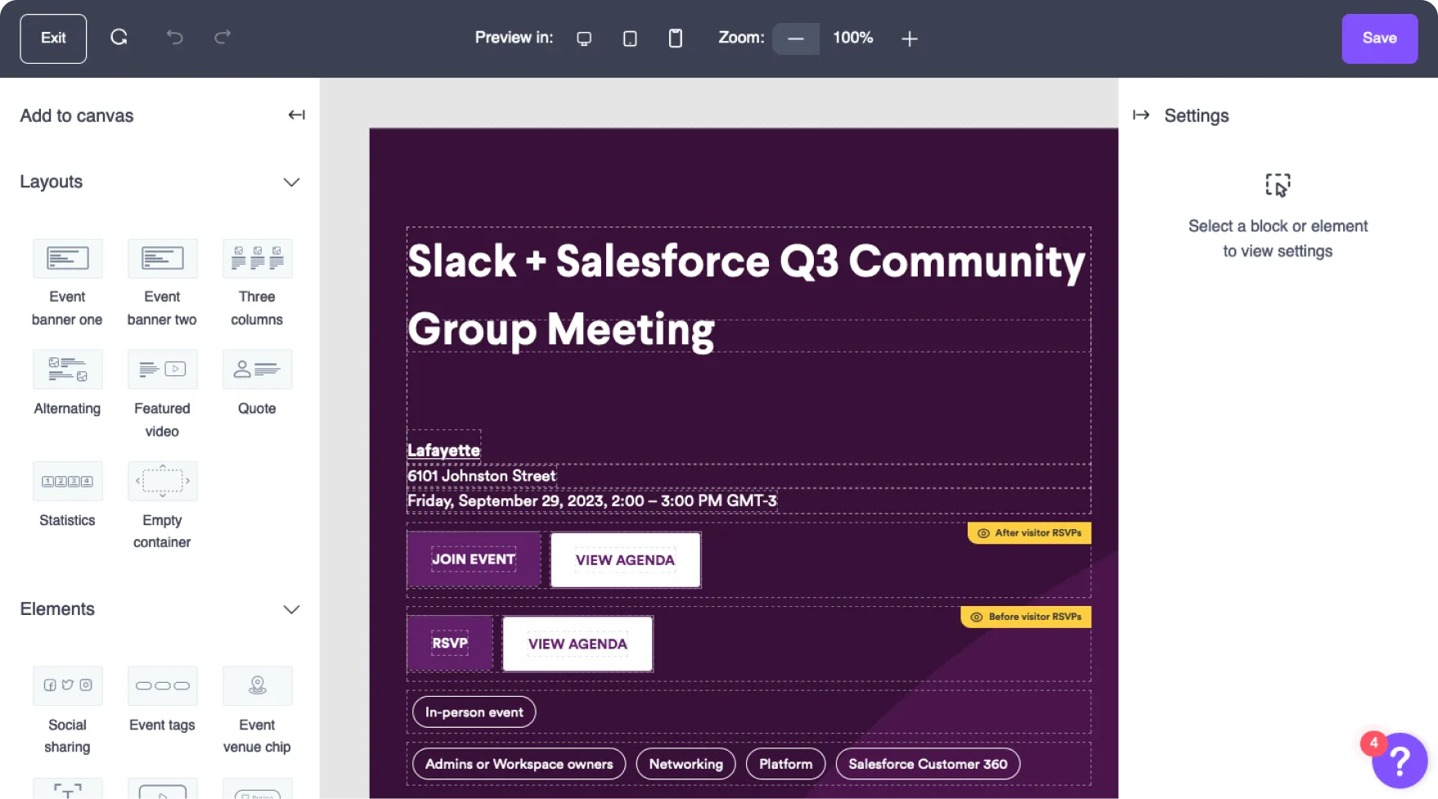Add Empty container layout
The height and width of the screenshot is (799, 1438).
tap(162, 506)
